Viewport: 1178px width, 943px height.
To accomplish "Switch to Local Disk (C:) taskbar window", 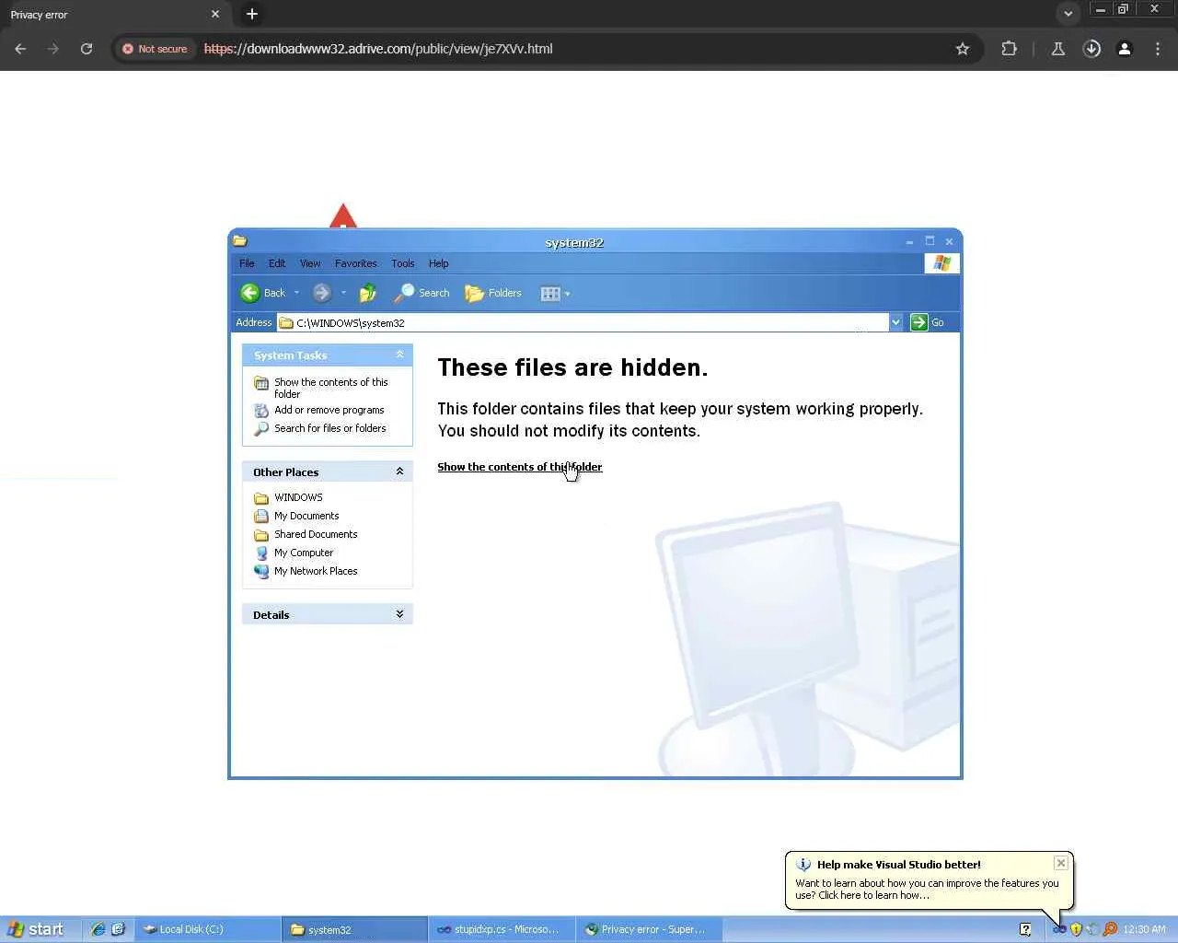I will (208, 929).
